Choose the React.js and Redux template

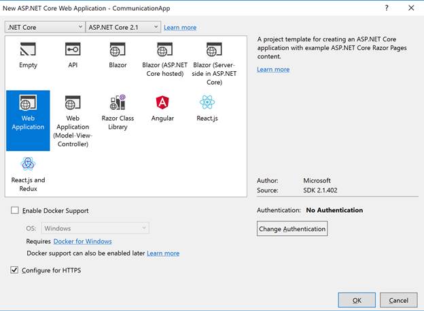coord(28,174)
